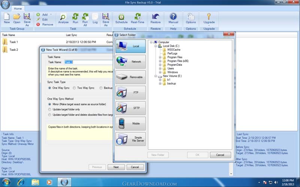The height and width of the screenshot is (187, 300).
Task: Launch Internet Explorer from taskbar
Action: pos(21,182)
